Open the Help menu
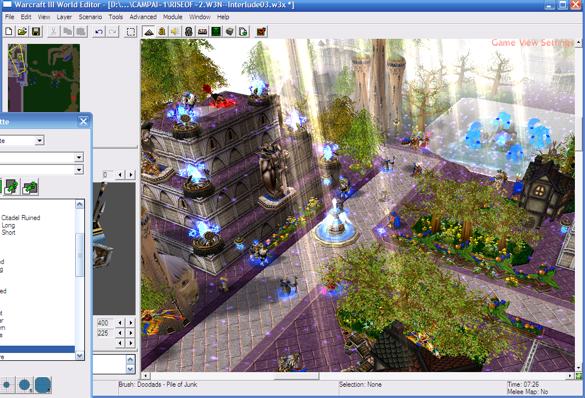 223,17
